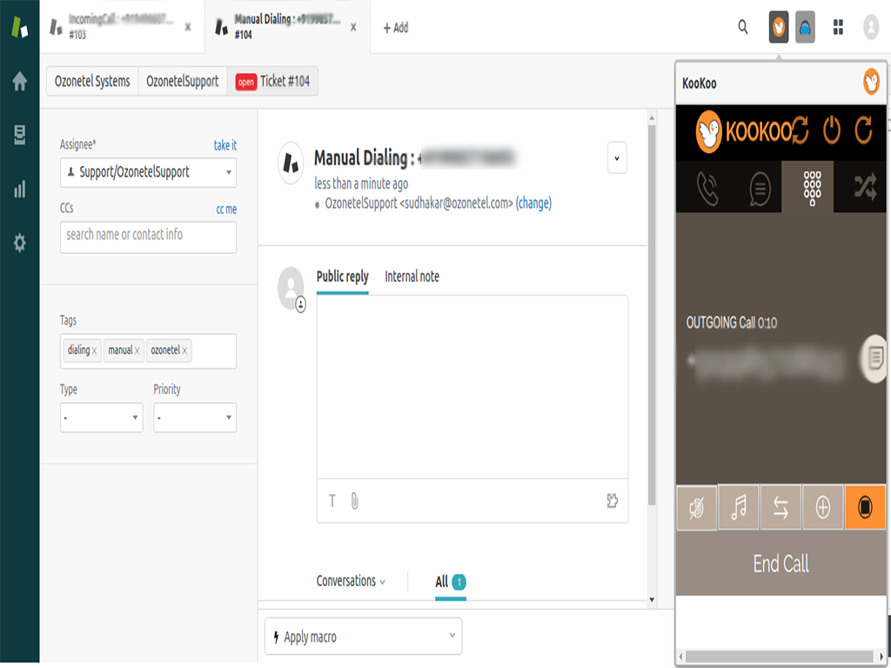Click the take it link for Assignee
This screenshot has height=668, width=891.
pyautogui.click(x=224, y=145)
